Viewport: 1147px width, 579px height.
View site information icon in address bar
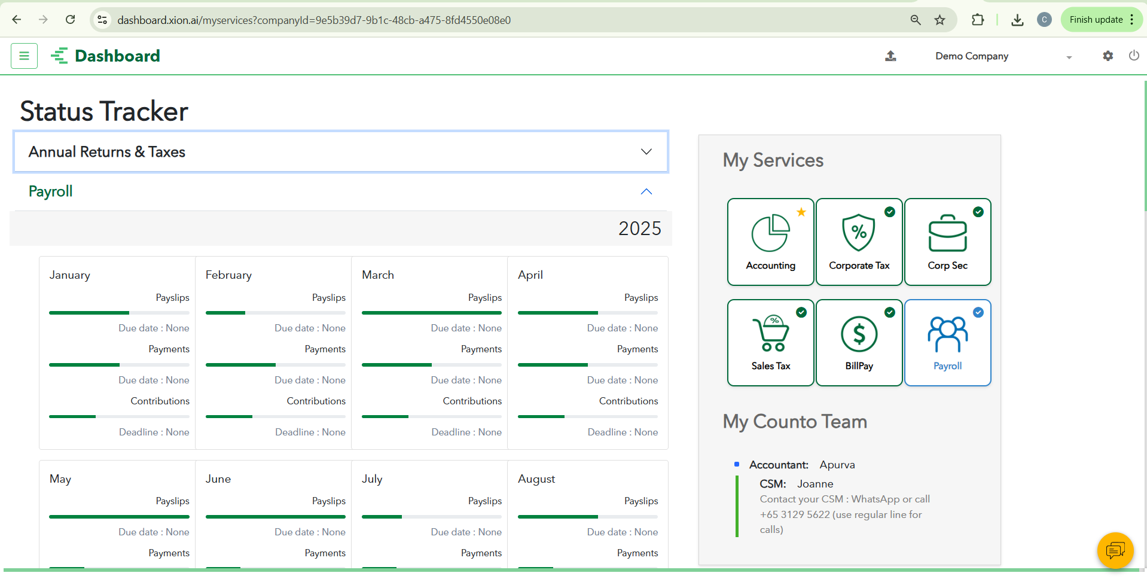(x=102, y=20)
